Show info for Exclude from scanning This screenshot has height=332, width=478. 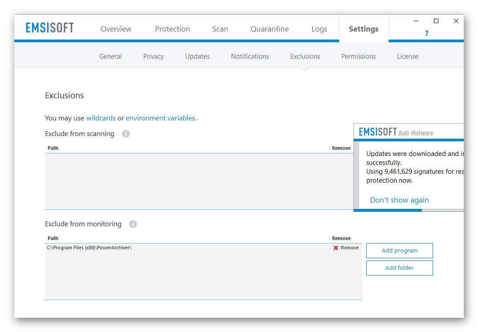(x=126, y=134)
